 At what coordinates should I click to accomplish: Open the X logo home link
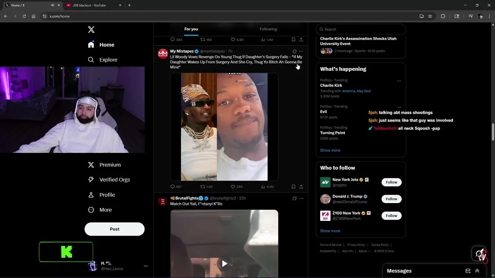[91, 30]
